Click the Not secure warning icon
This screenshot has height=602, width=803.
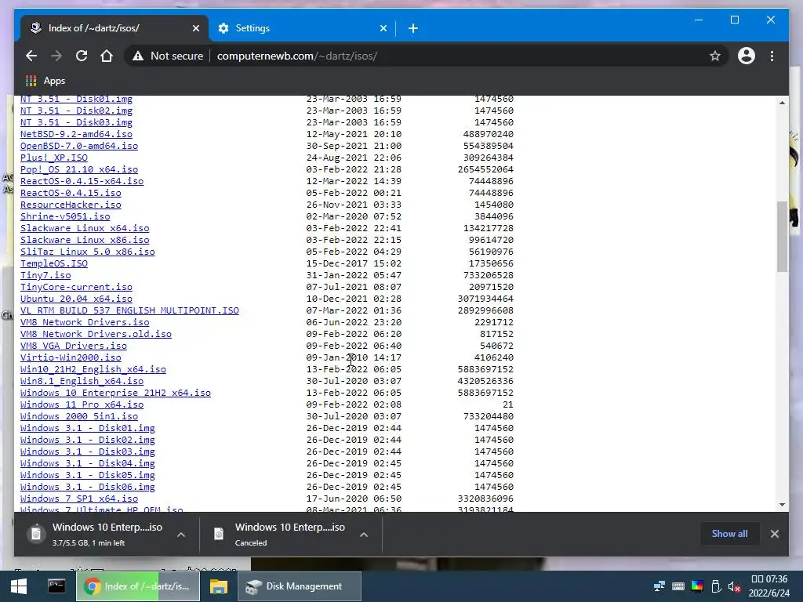pyautogui.click(x=138, y=56)
